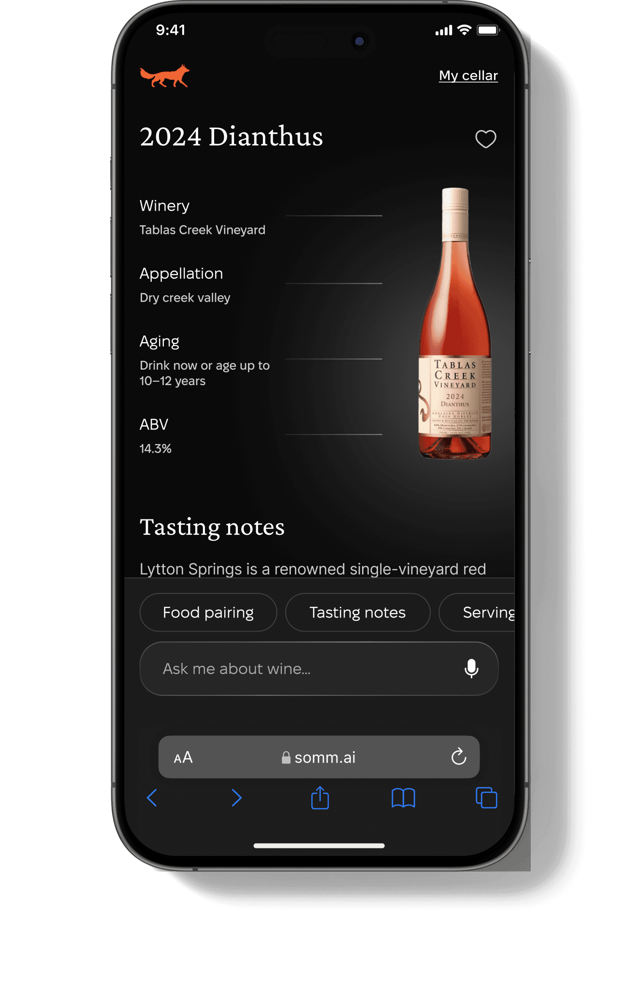Focus the Ask me about wine field
Viewport: 641px width, 992px height.
pos(319,668)
